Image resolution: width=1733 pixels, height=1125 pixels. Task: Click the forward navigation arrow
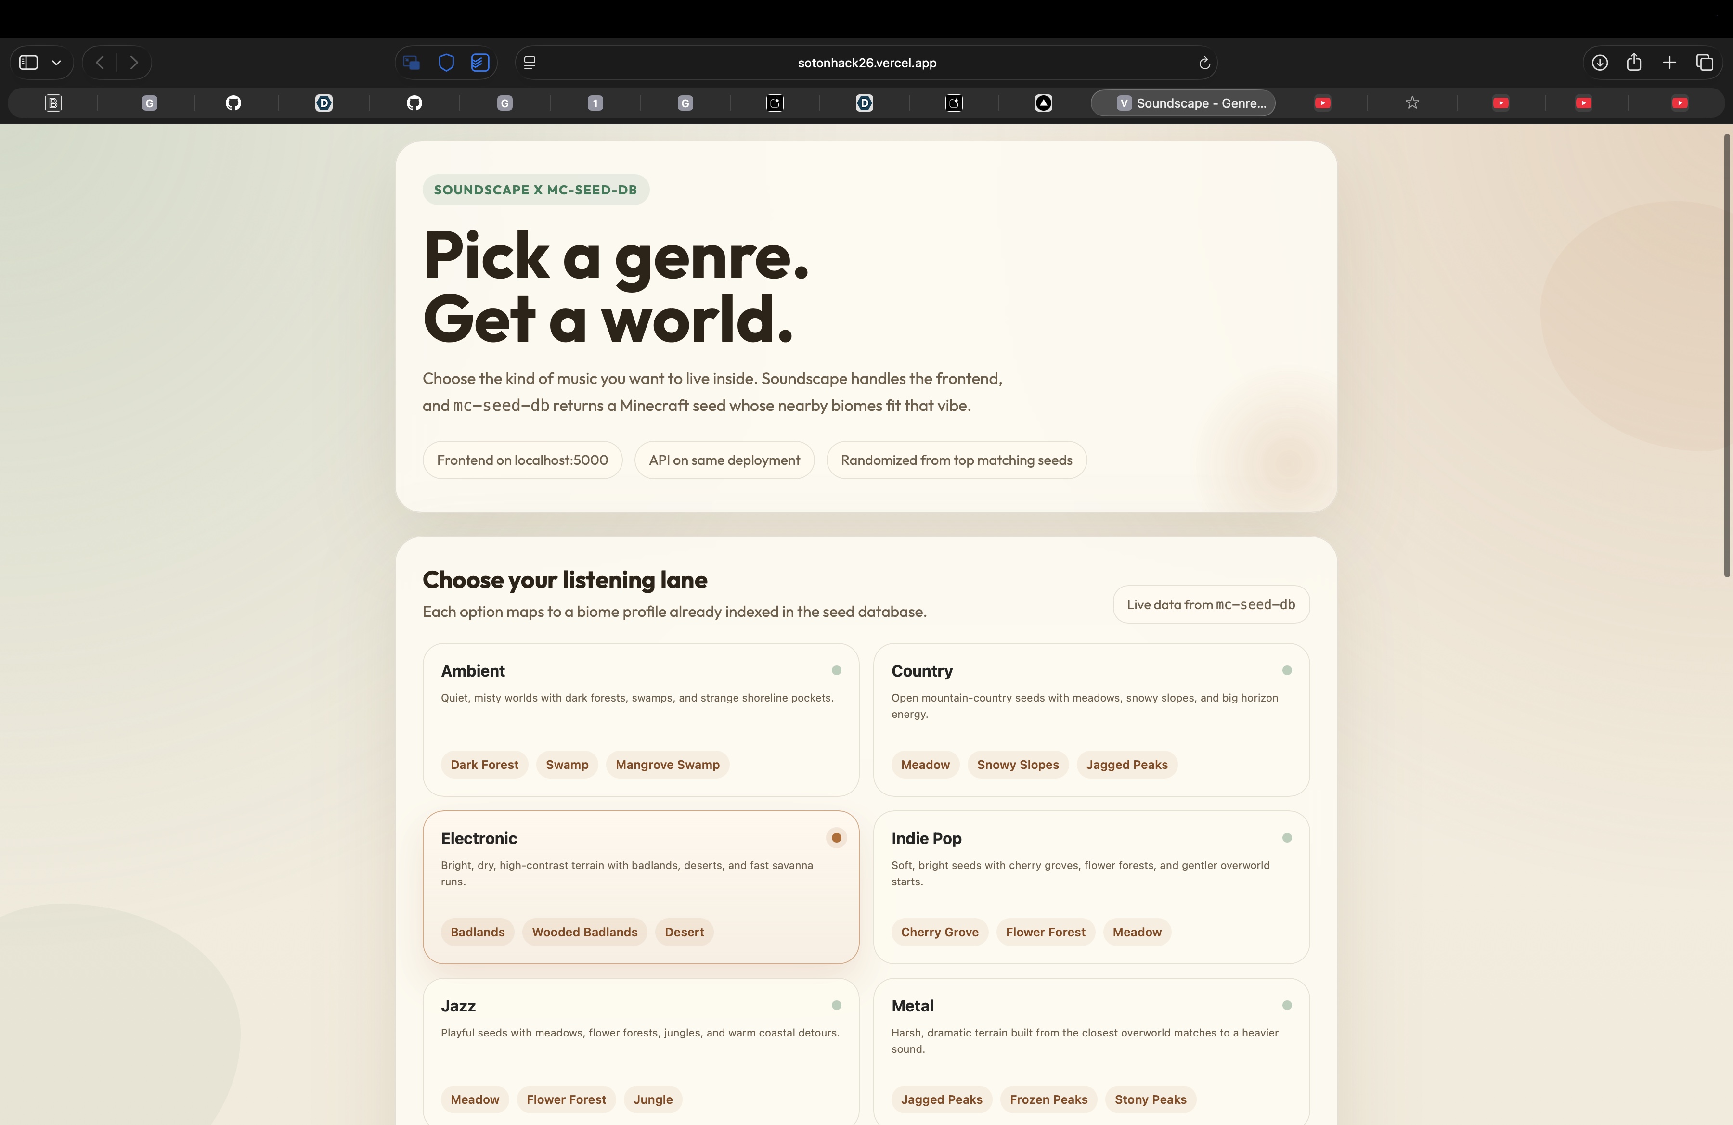pyautogui.click(x=134, y=63)
